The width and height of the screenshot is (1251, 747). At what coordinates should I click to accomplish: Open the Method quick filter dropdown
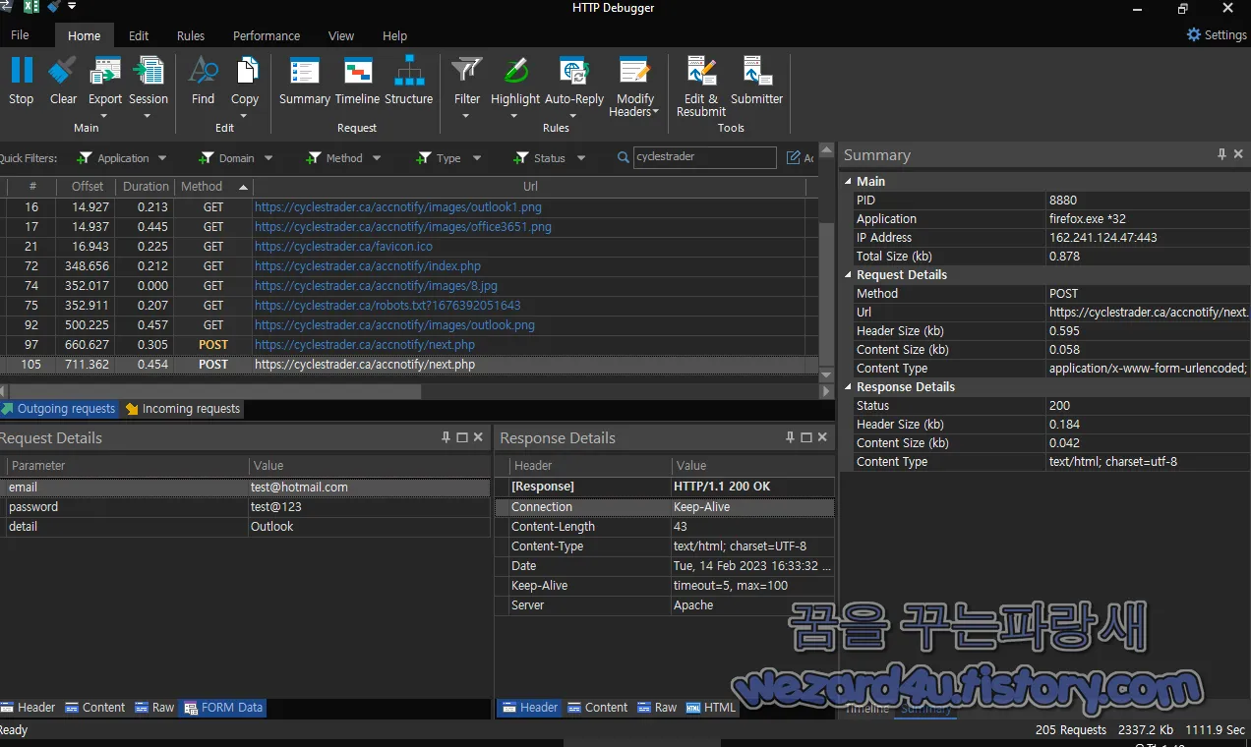point(375,158)
